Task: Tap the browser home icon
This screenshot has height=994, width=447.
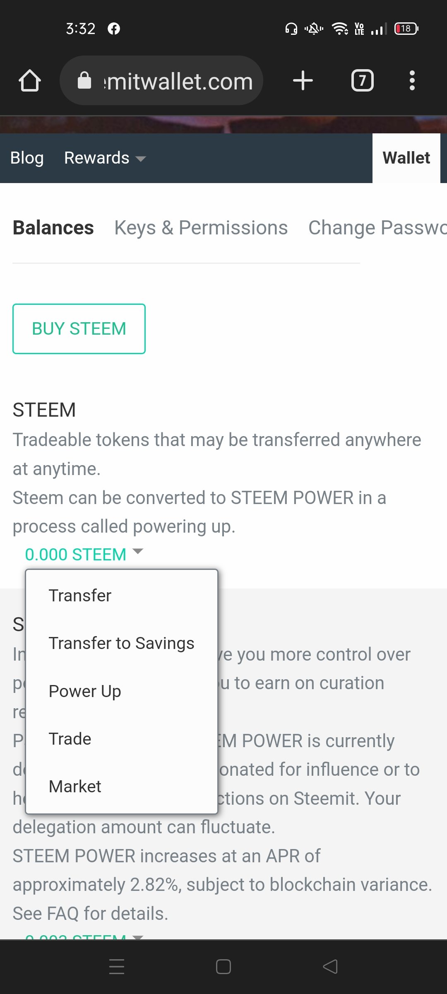Action: pos(30,80)
